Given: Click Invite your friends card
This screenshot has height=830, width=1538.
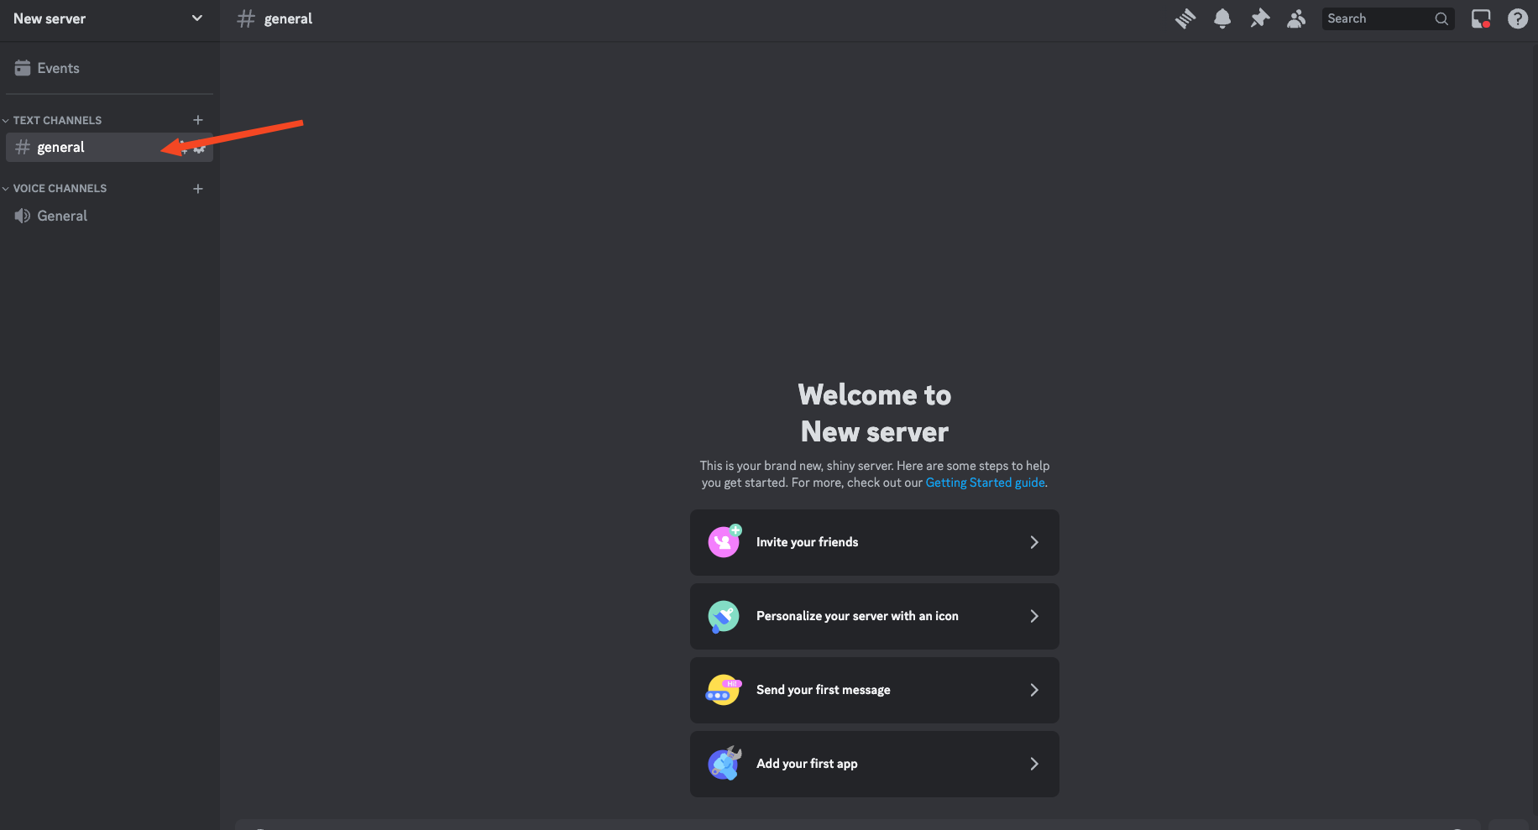Looking at the screenshot, I should click(x=874, y=542).
